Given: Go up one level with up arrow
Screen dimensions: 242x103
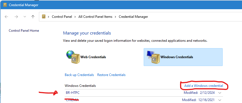Looking at the screenshot, I should 33,17.
